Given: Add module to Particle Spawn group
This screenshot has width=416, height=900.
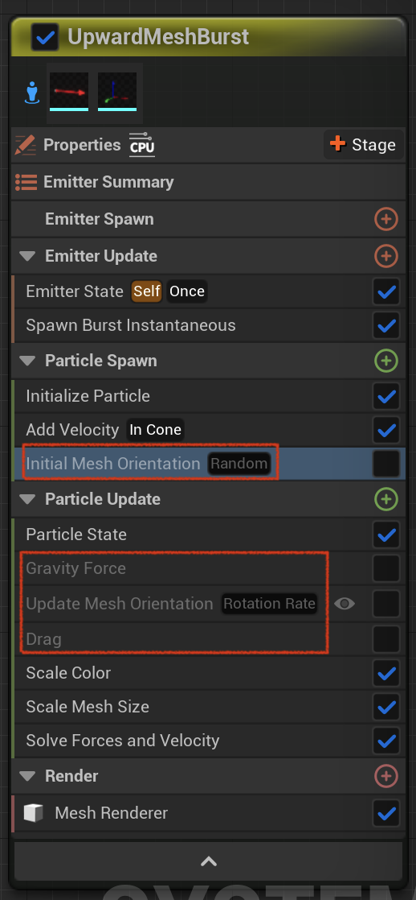Looking at the screenshot, I should pyautogui.click(x=385, y=361).
